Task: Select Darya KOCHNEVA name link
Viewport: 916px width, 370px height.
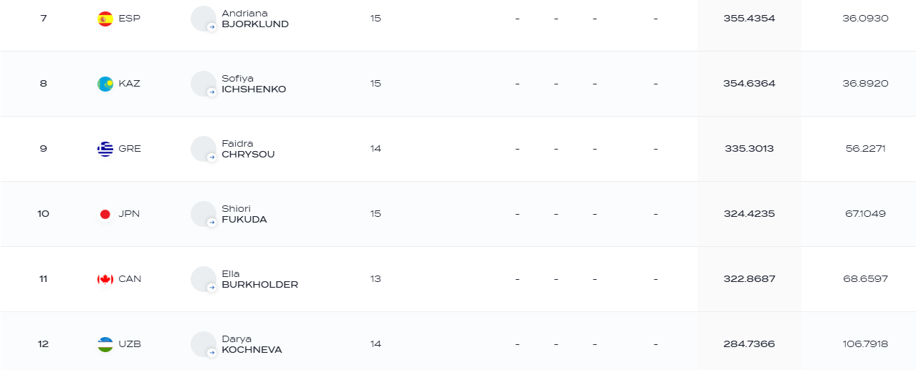Action: pyautogui.click(x=252, y=344)
